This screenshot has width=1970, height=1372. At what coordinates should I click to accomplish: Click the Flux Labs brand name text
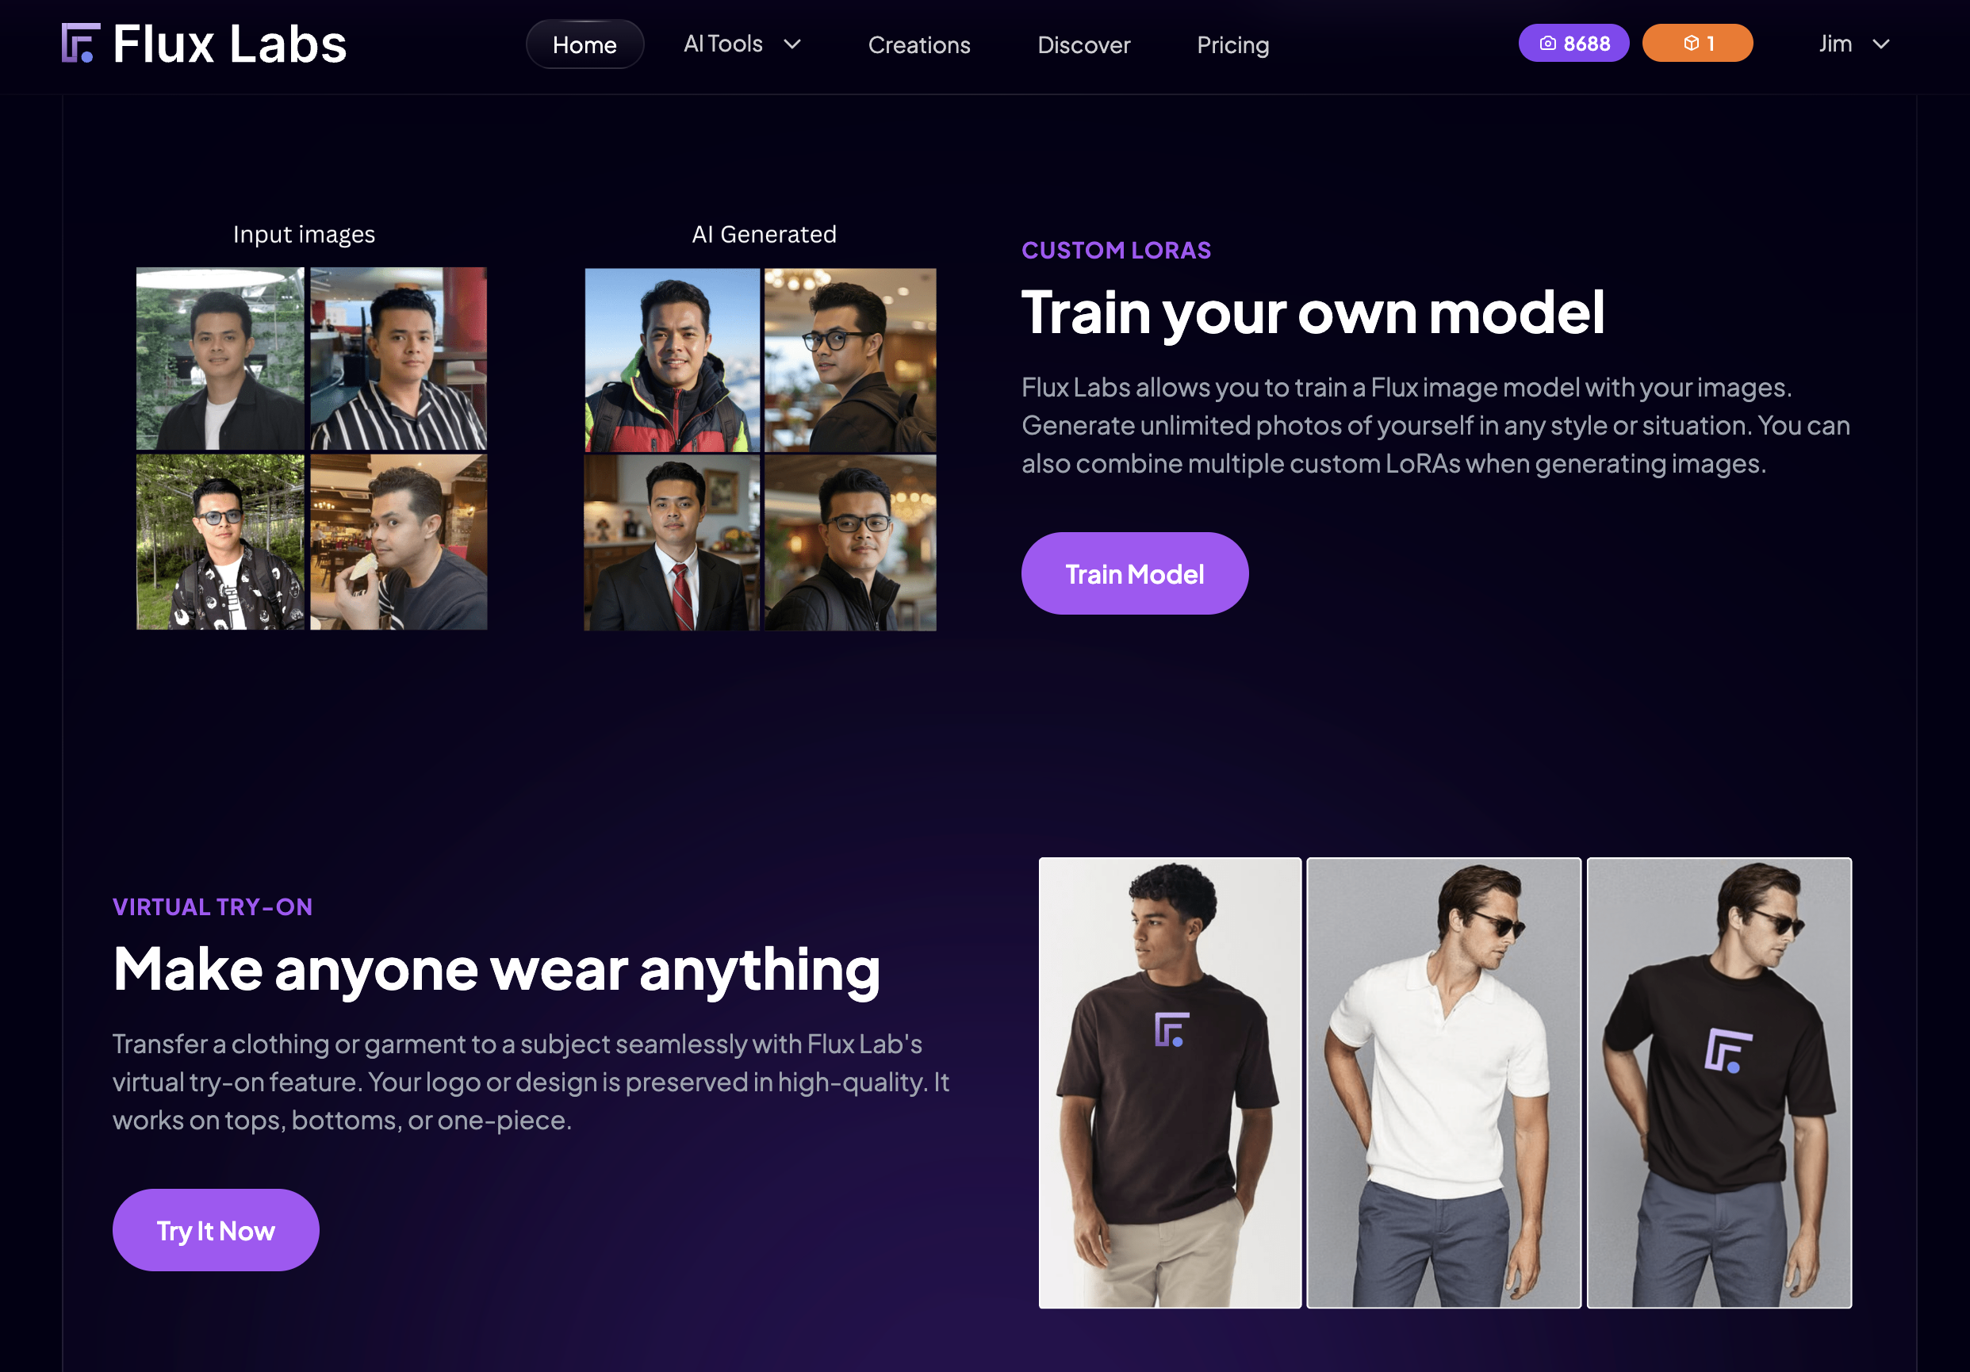(229, 44)
